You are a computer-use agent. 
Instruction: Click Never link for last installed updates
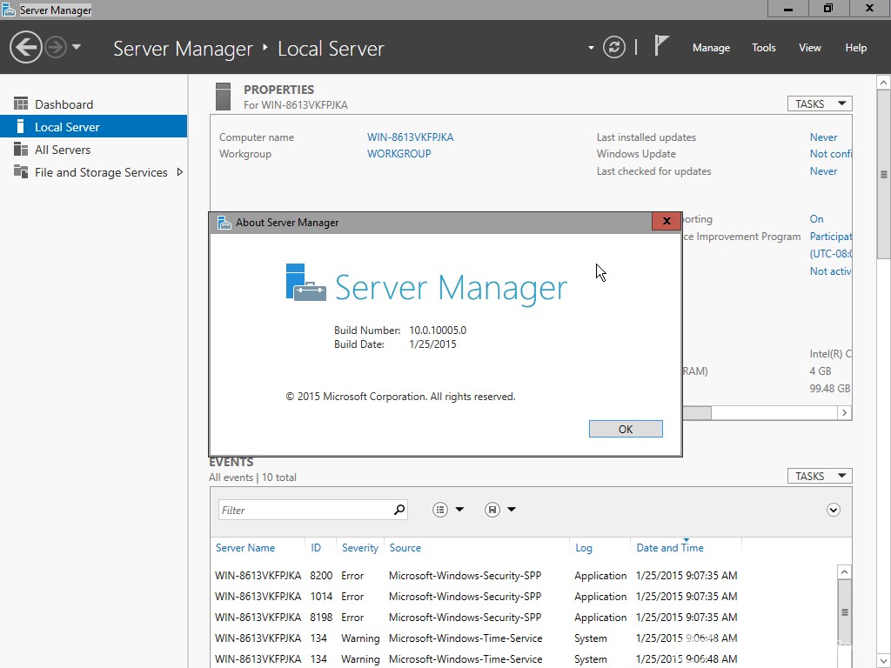(x=823, y=137)
